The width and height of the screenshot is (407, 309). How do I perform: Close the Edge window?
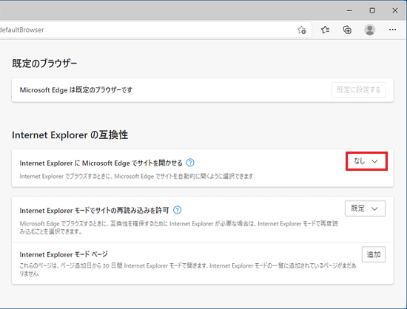(395, 10)
